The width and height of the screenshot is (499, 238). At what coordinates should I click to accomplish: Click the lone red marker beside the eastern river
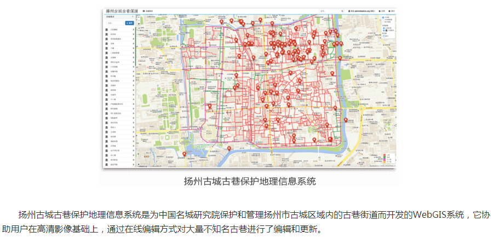[x=346, y=120]
